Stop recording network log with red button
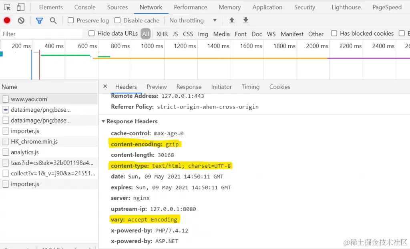 tap(7, 20)
